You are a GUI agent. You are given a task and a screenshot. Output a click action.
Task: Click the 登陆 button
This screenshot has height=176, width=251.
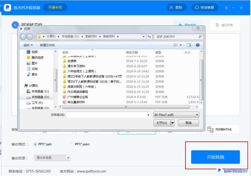pos(176,7)
